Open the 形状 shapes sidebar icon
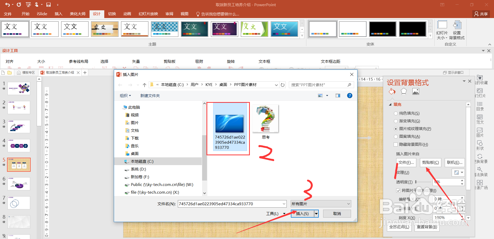Viewport: 494px width, 239px height. (x=480, y=143)
